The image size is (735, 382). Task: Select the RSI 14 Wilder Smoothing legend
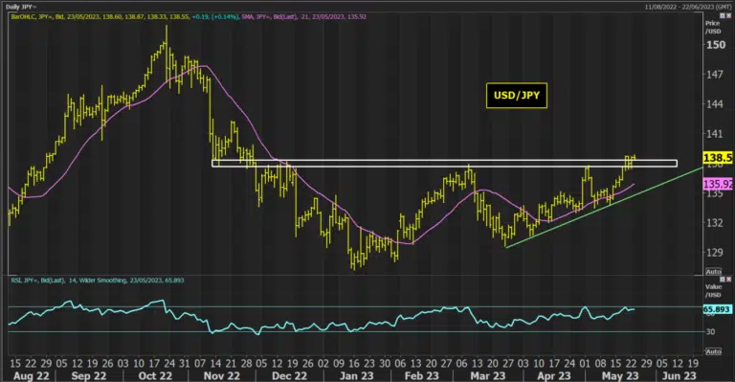98,281
